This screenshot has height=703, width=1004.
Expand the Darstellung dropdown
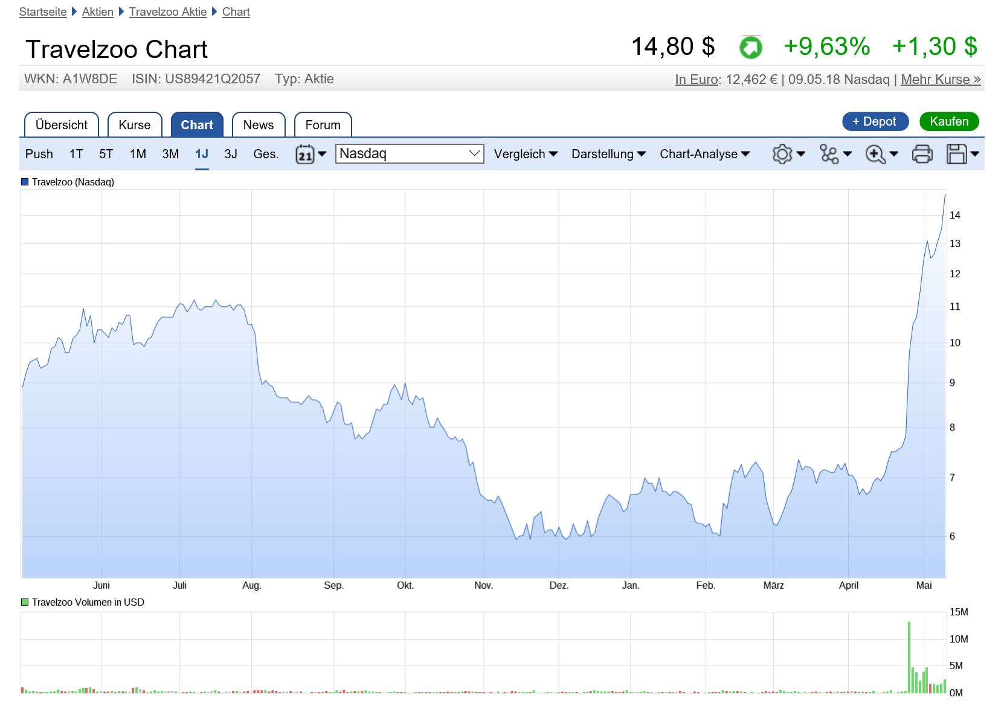[x=608, y=154]
